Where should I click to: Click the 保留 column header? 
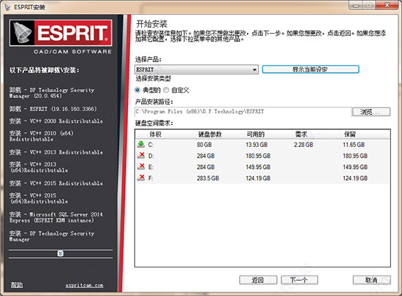pyautogui.click(x=350, y=134)
